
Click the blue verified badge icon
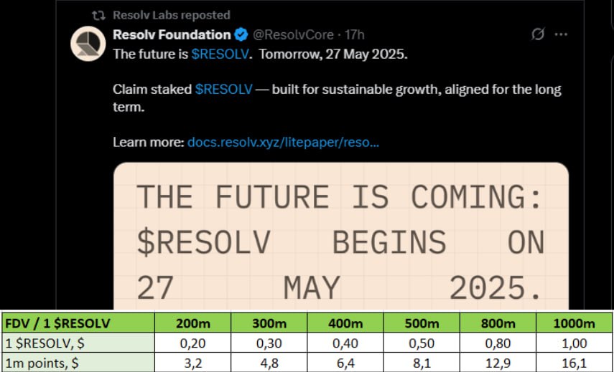pos(241,35)
